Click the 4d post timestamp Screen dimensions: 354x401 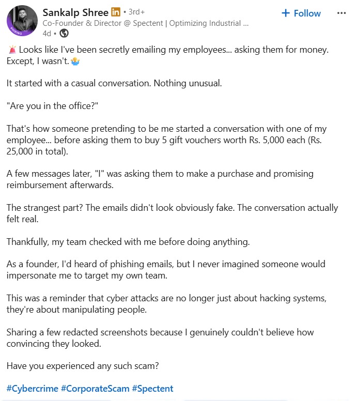tap(47, 34)
